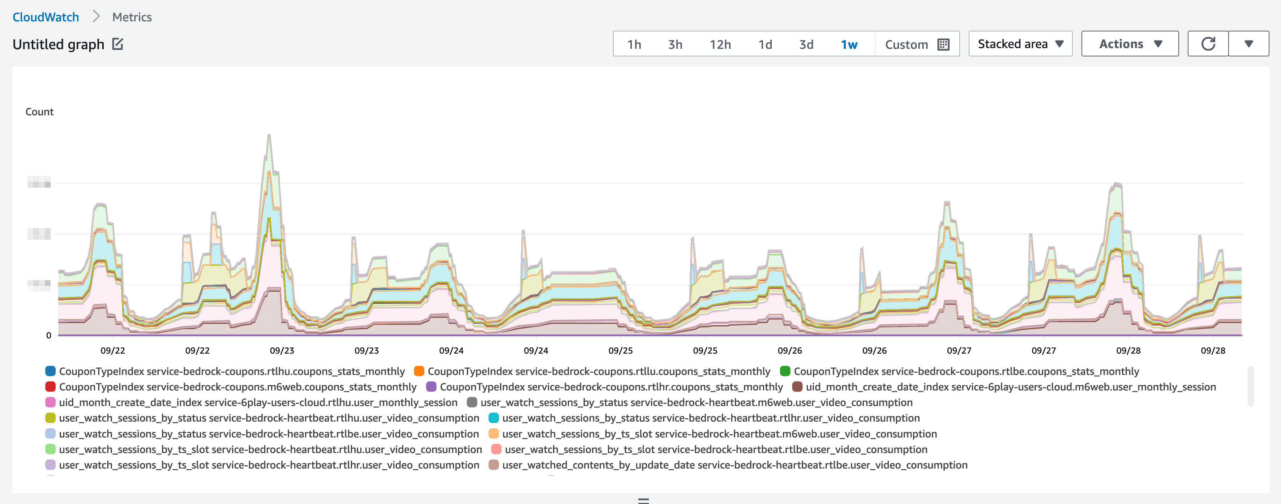The image size is (1281, 504).
Task: Switch to the 1h time range
Action: click(634, 44)
